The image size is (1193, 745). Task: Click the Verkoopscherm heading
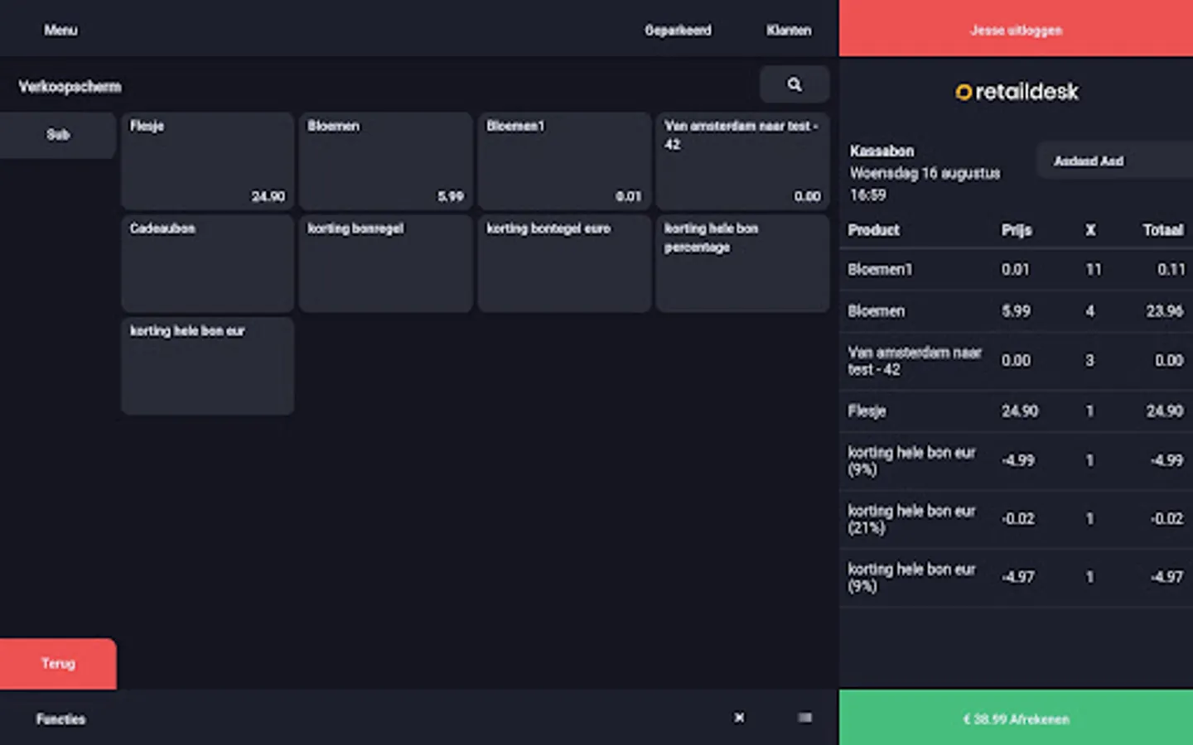70,87
